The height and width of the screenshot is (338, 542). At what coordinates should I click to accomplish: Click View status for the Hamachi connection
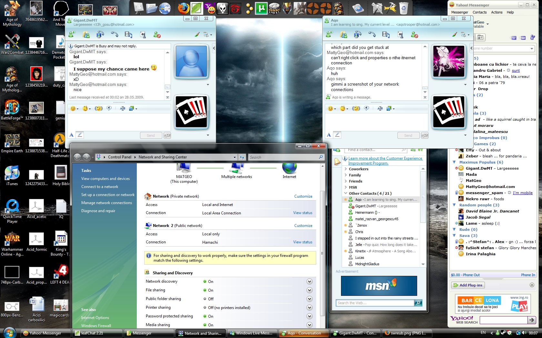click(303, 242)
